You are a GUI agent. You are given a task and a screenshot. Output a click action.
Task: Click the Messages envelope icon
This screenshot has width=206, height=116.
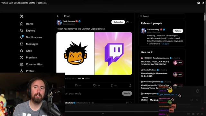coord(22,44)
